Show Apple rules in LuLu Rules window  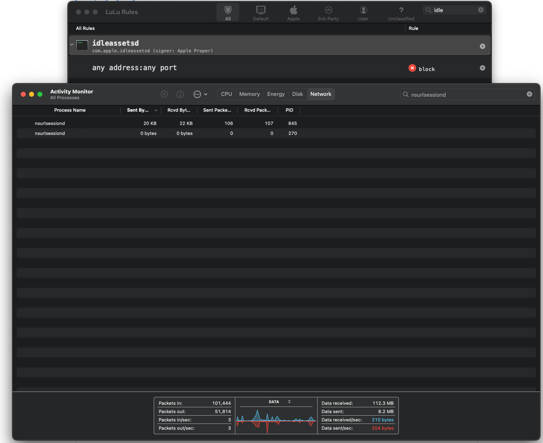pos(293,12)
